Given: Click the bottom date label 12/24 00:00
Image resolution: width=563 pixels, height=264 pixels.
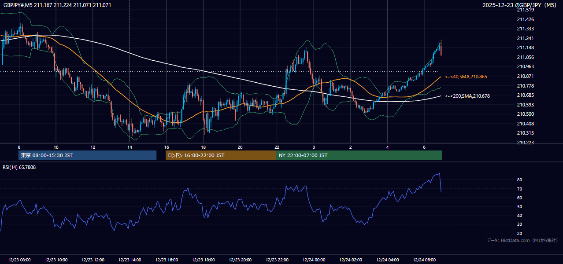Looking at the screenshot, I should pyautogui.click(x=314, y=260).
